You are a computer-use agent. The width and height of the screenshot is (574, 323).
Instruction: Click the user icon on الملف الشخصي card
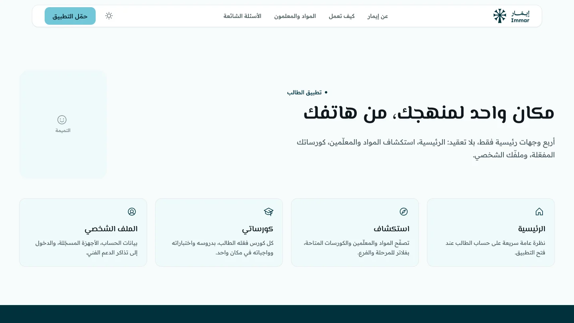pos(132,211)
